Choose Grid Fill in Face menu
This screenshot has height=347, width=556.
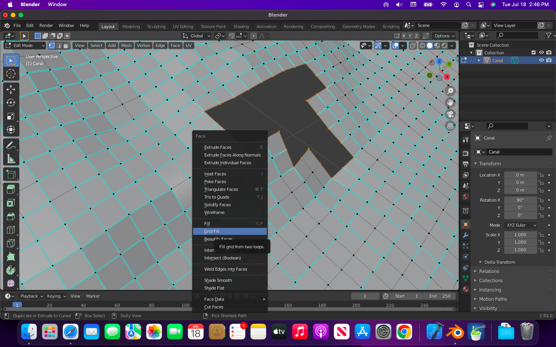(230, 231)
